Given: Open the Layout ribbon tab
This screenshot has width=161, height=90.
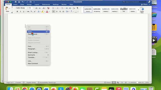Looking at the screenshot, I should 37,4.
